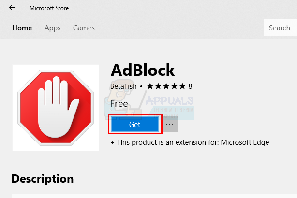
Task: Click the fifth rating star
Action: click(182, 86)
